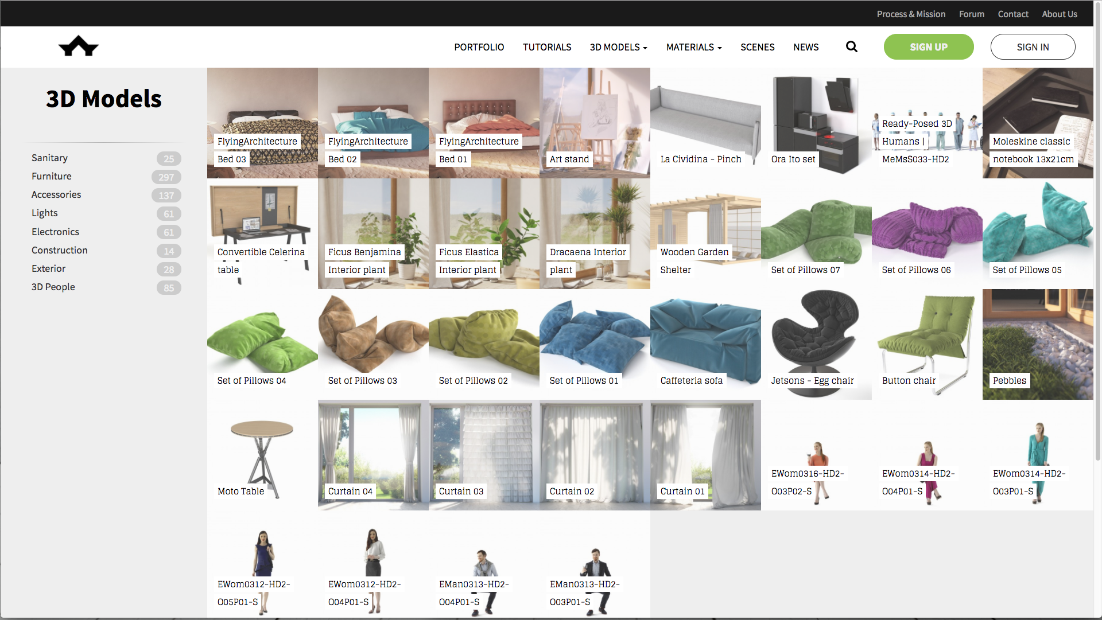Open the Dracaena Interior plant model

595,233
